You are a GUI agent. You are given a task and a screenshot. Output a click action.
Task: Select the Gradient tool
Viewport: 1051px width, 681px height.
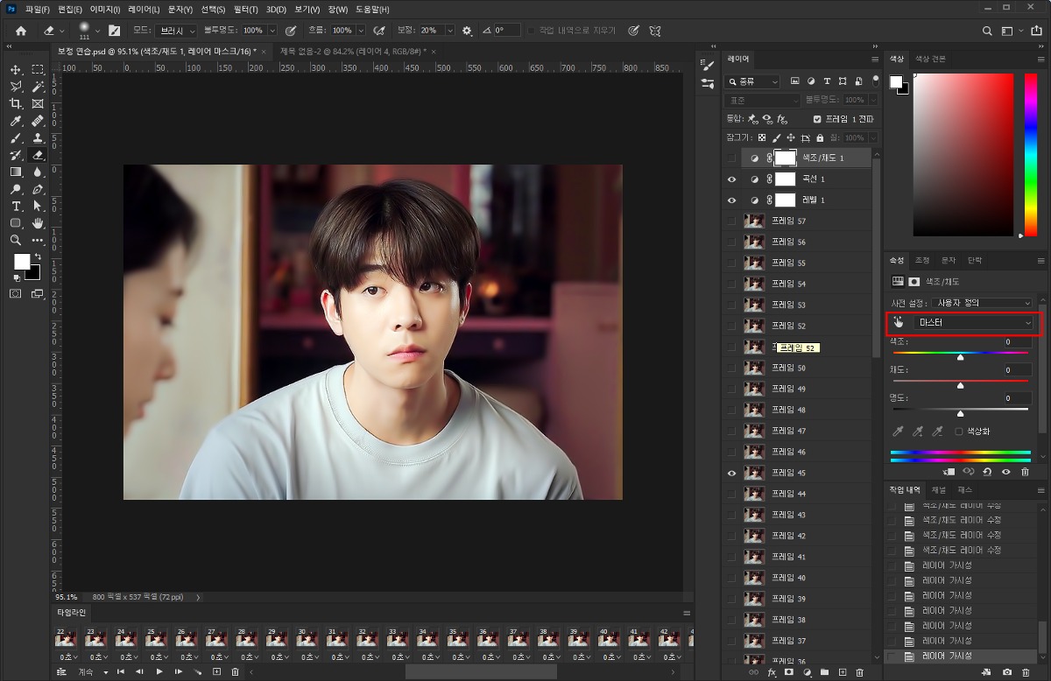point(16,172)
